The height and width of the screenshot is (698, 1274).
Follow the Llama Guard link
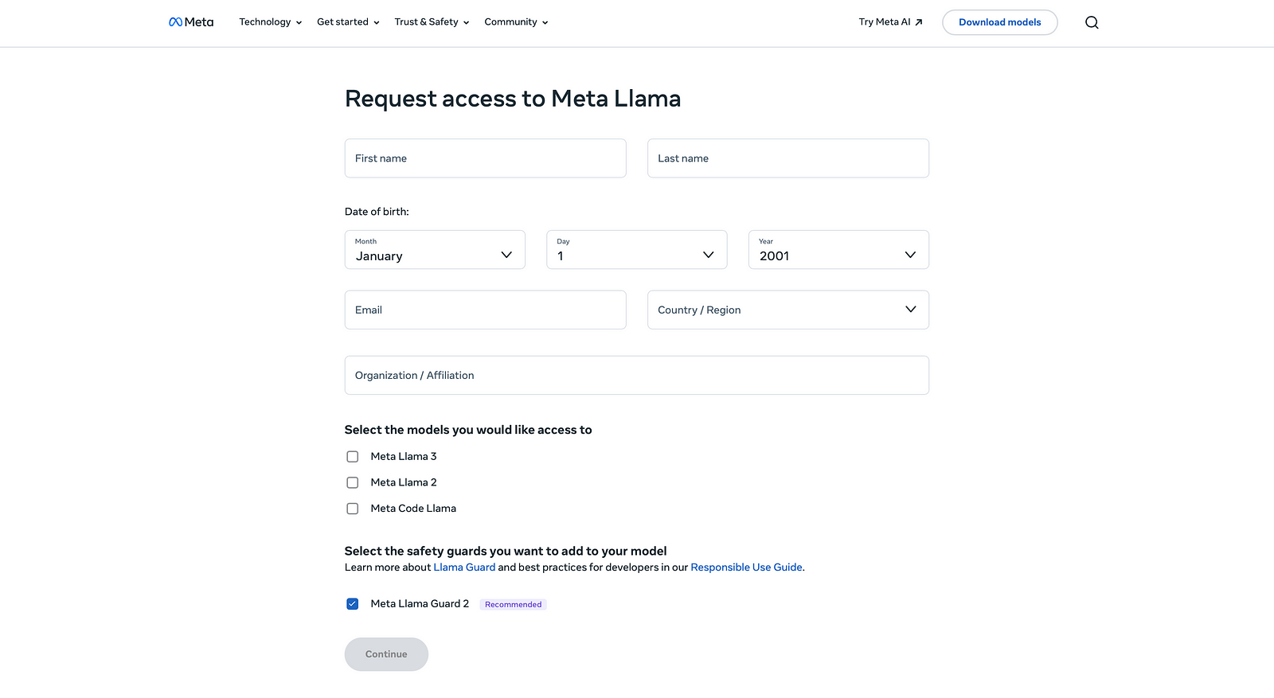point(464,567)
